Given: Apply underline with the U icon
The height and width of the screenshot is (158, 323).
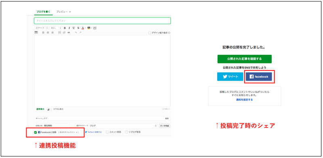Looking at the screenshot, I should click(74, 28).
